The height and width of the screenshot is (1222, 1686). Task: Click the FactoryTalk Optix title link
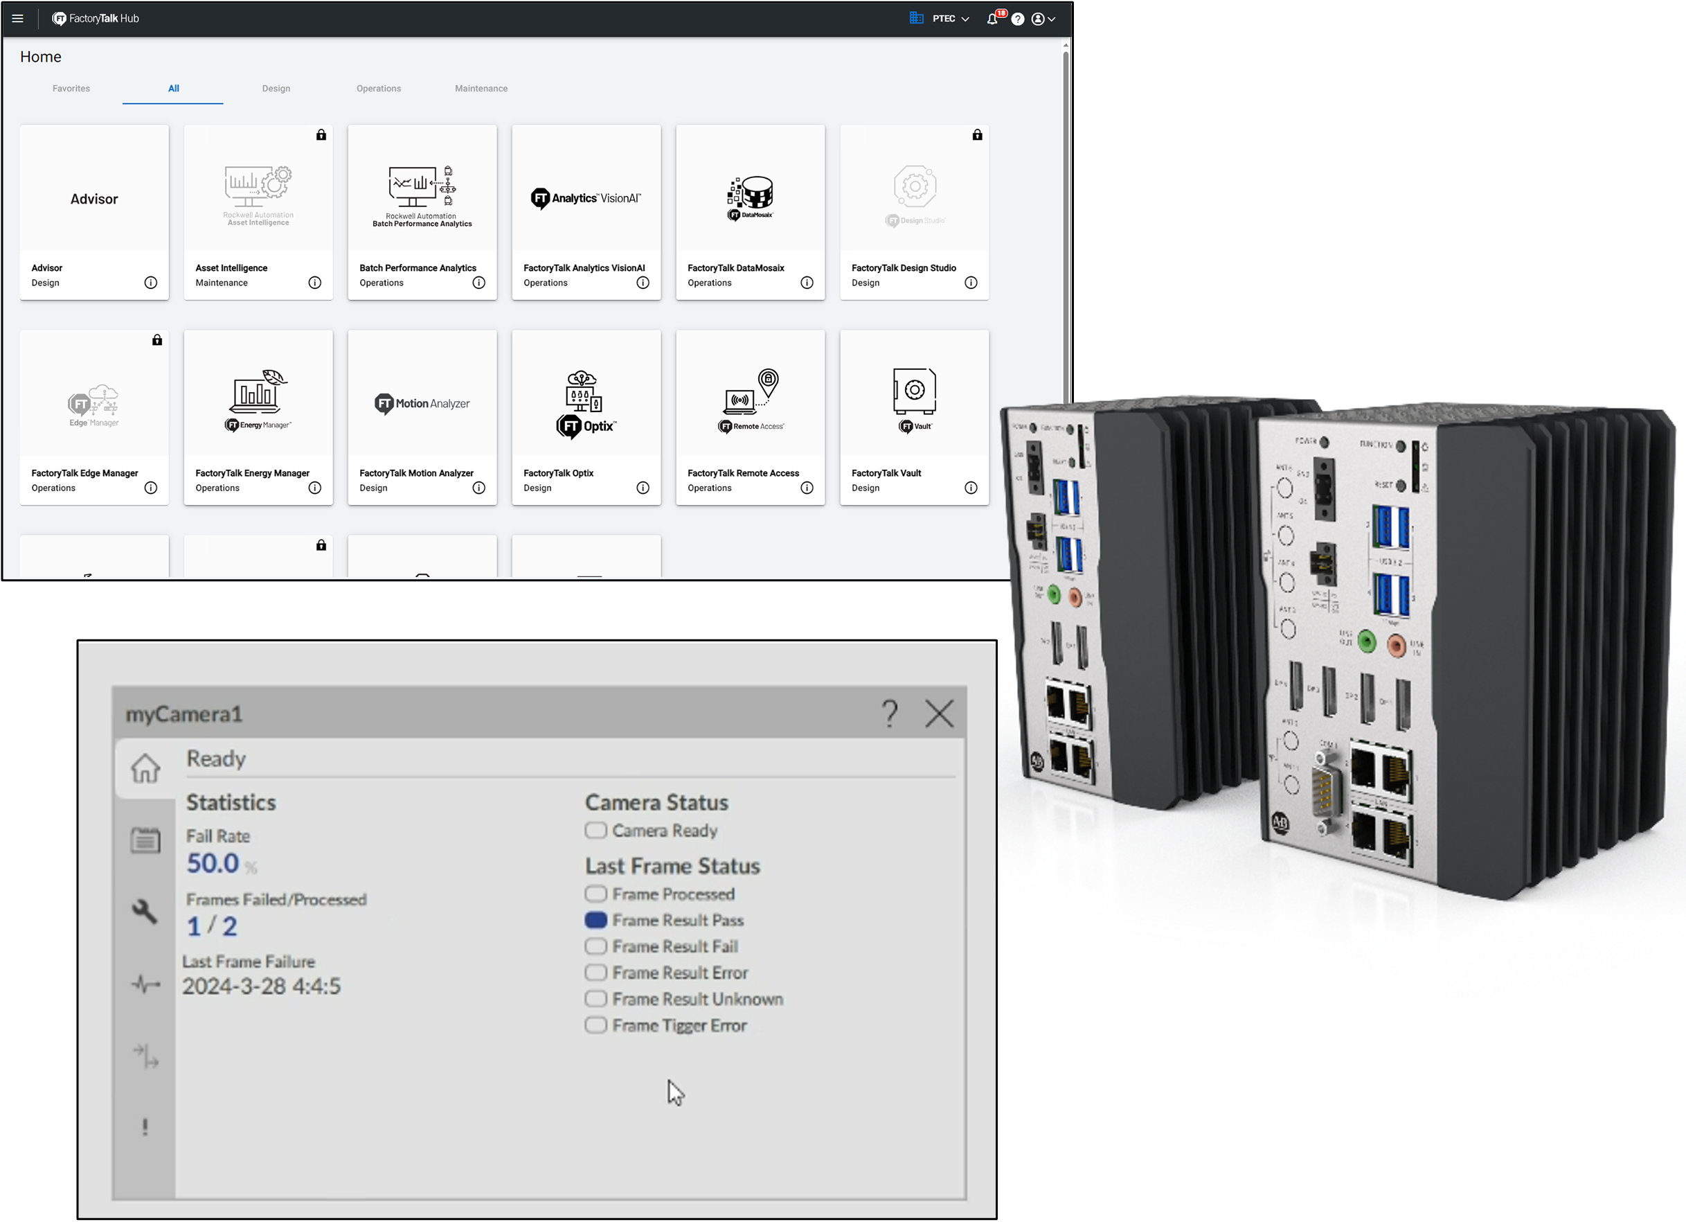tap(558, 473)
